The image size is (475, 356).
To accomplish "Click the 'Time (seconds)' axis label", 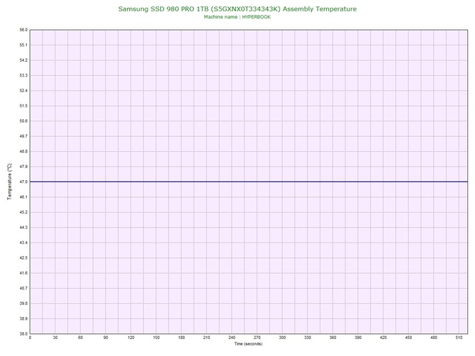I will point(248,344).
